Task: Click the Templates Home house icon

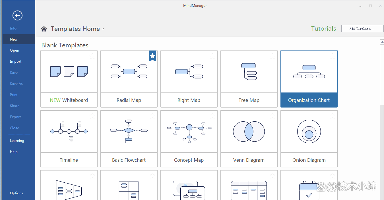Action: pyautogui.click(x=44, y=29)
